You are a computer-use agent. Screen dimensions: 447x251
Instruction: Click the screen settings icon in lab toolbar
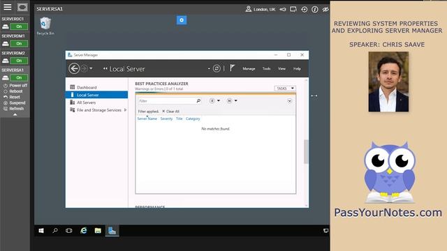[x=293, y=9]
